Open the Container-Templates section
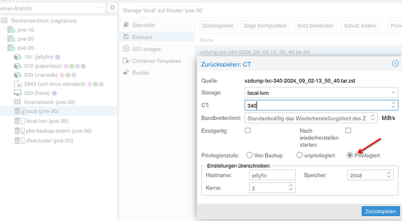Screen dimensions: 402x221 157,61
